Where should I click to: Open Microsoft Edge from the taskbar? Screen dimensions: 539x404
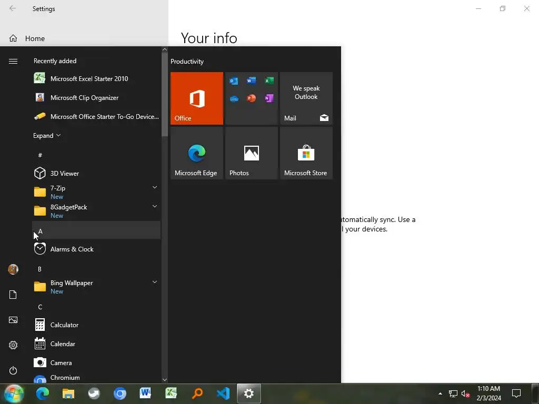[x=43, y=393]
